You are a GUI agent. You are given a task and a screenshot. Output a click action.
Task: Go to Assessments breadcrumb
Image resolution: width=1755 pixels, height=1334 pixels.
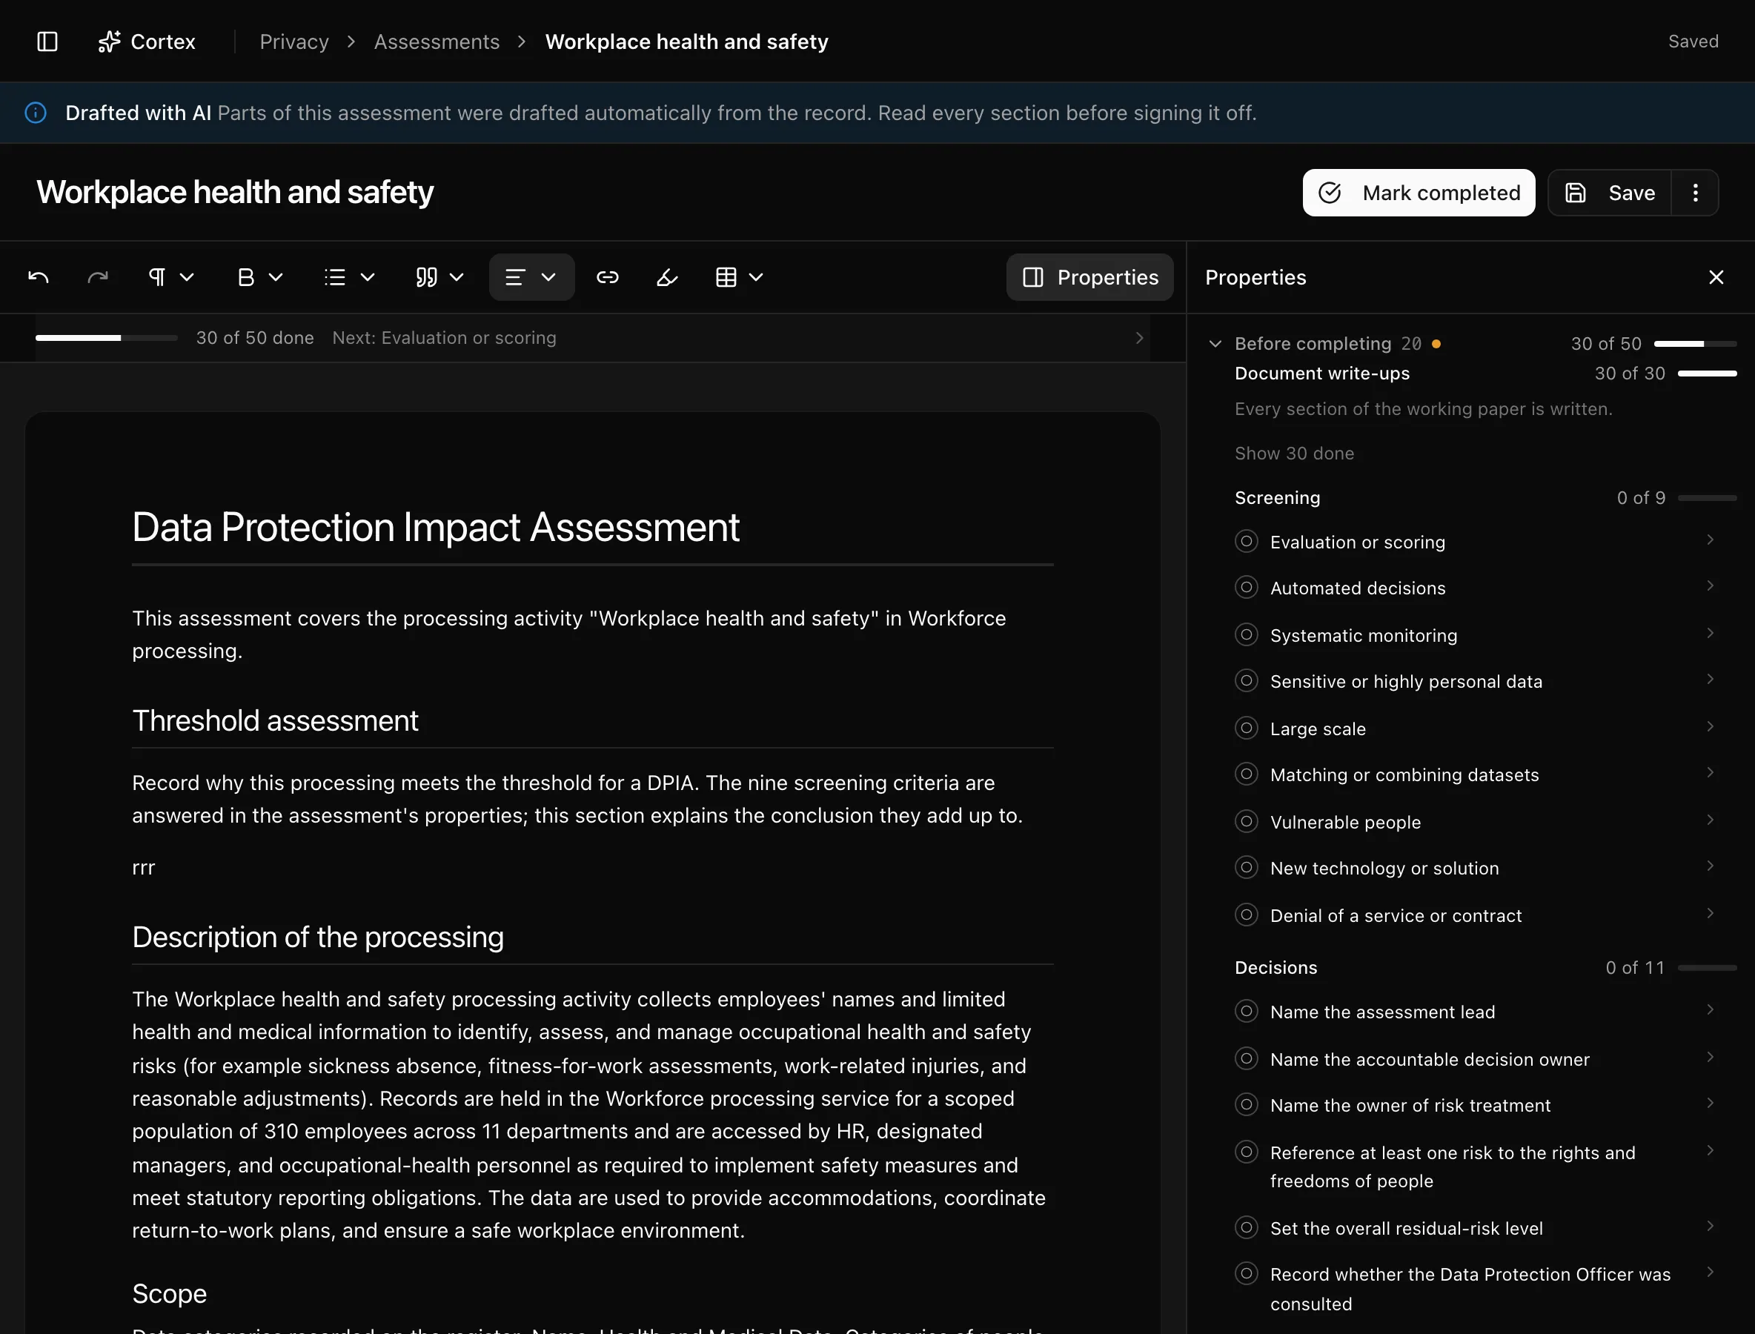click(437, 42)
